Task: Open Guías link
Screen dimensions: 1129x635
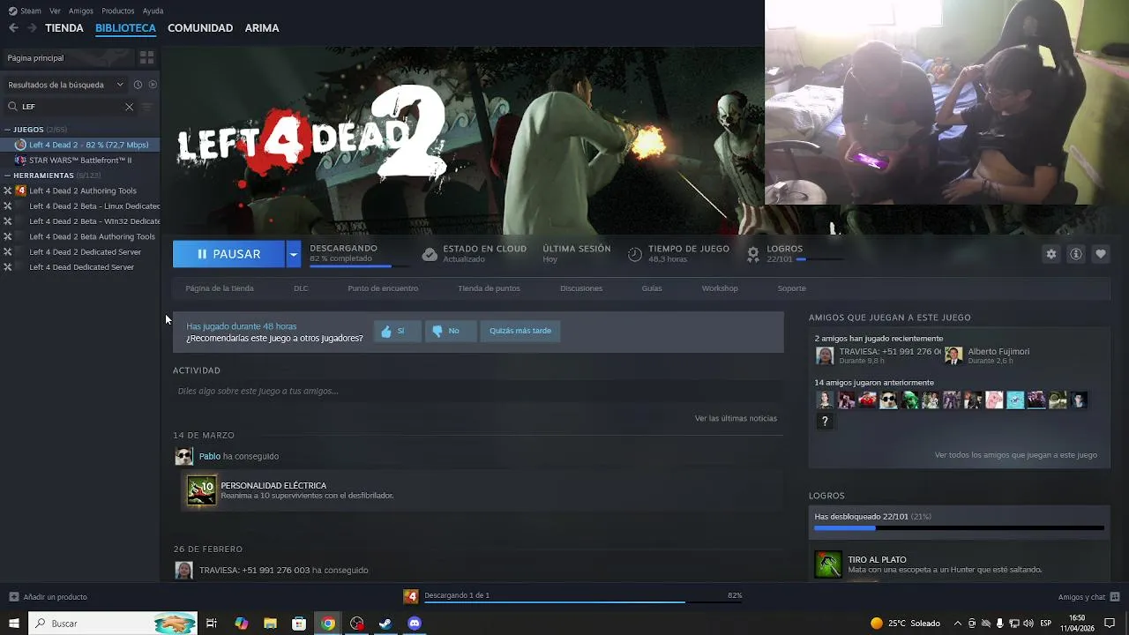Action: tap(652, 288)
